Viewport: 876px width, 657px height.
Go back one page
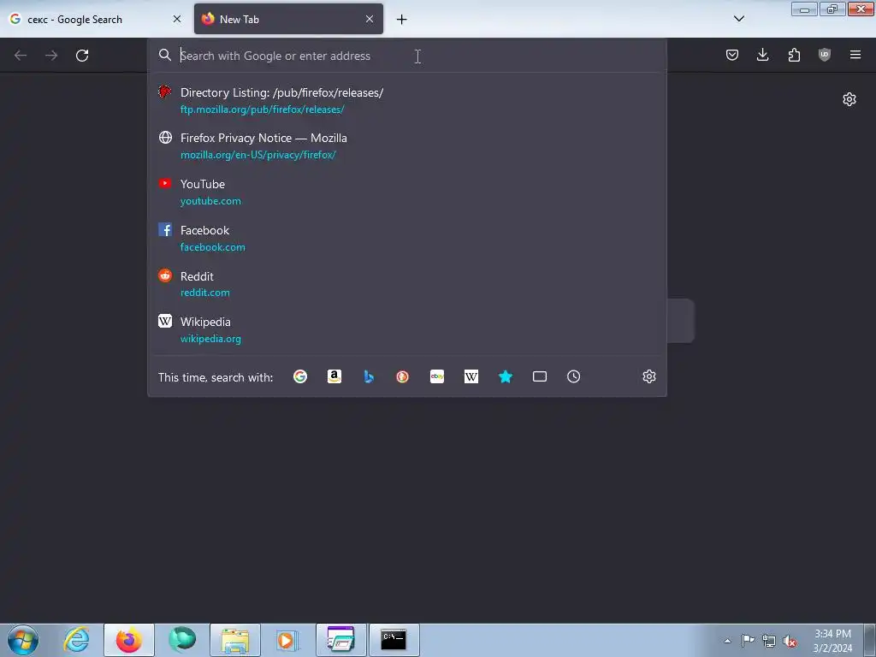click(x=21, y=56)
